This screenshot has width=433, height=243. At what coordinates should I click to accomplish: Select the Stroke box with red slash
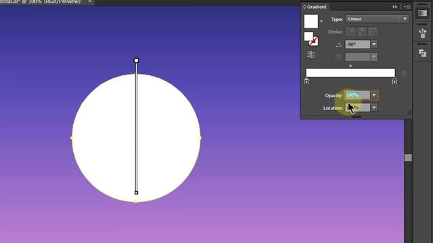pyautogui.click(x=314, y=41)
